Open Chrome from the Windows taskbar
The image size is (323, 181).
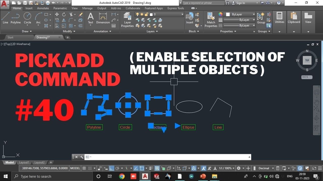[x=122, y=176]
